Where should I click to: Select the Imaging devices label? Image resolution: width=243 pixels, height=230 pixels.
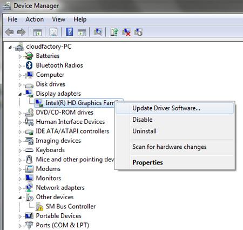pos(58,141)
